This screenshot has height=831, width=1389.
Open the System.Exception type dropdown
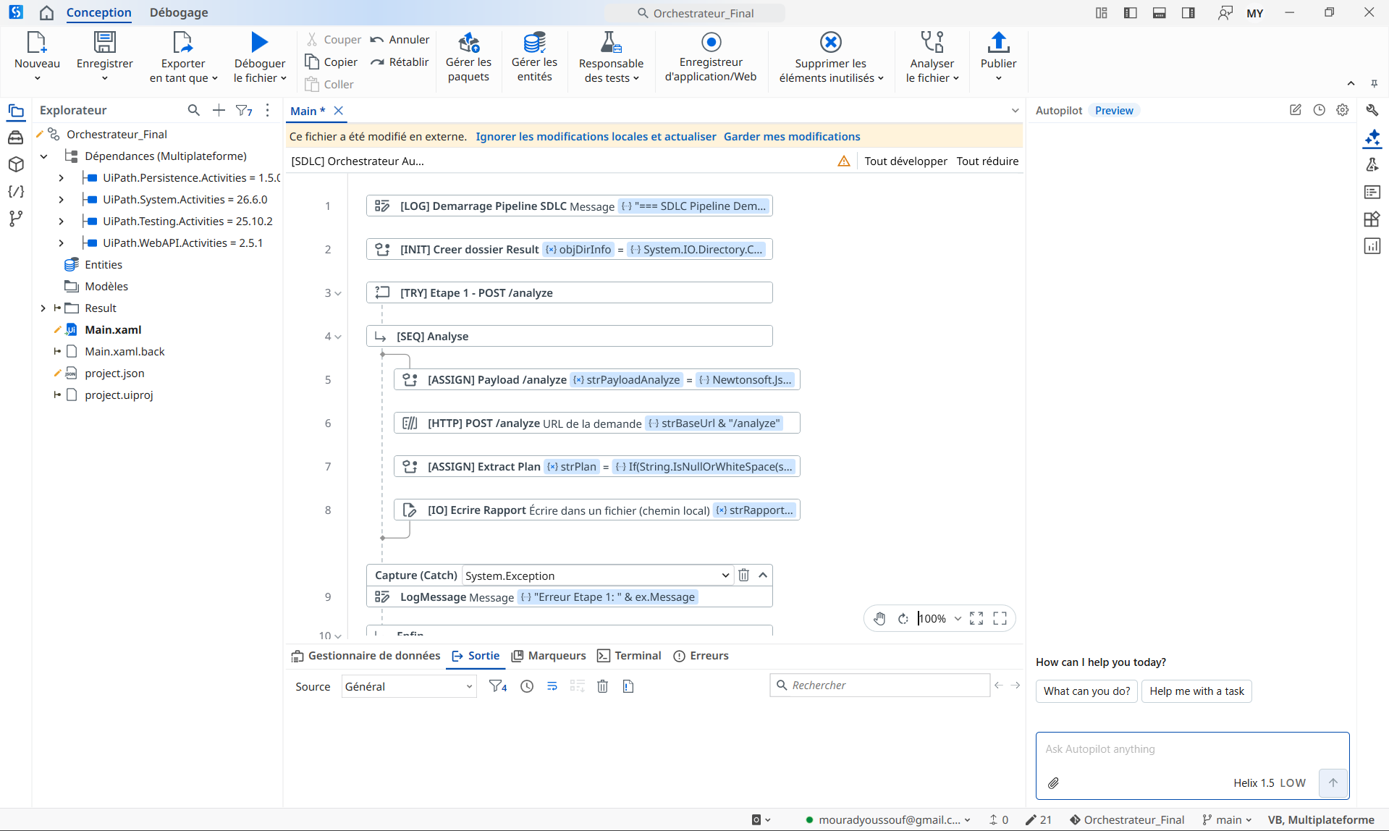(597, 575)
